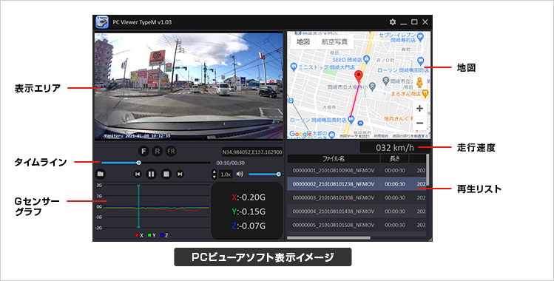The image size is (554, 281).
Task: Open the folder icon to load files
Action: [101, 174]
